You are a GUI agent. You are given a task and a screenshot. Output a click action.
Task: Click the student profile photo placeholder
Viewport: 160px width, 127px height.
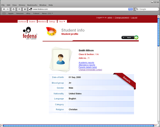61,59
